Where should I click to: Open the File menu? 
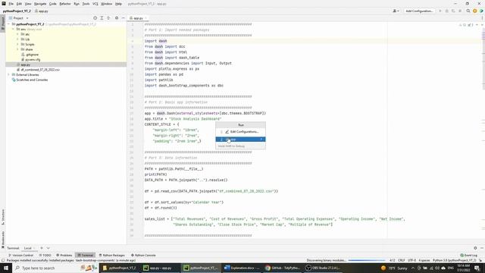(11, 4)
